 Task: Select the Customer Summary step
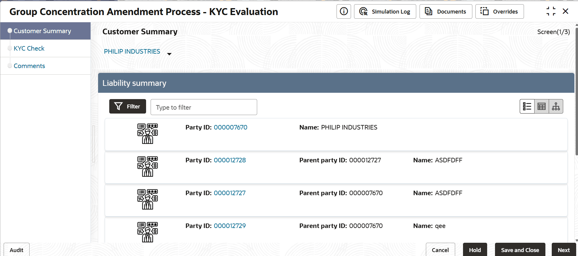point(45,31)
